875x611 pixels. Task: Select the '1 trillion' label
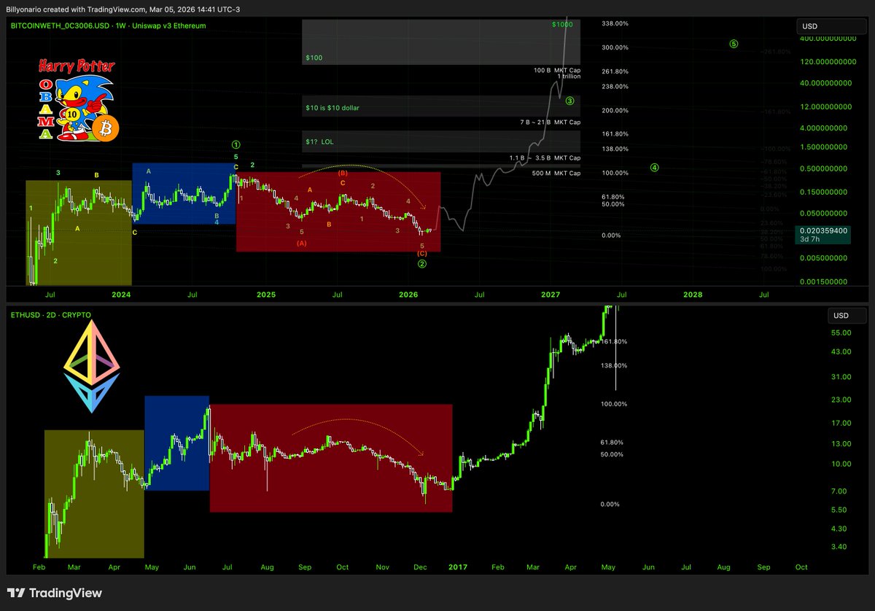tap(569, 77)
